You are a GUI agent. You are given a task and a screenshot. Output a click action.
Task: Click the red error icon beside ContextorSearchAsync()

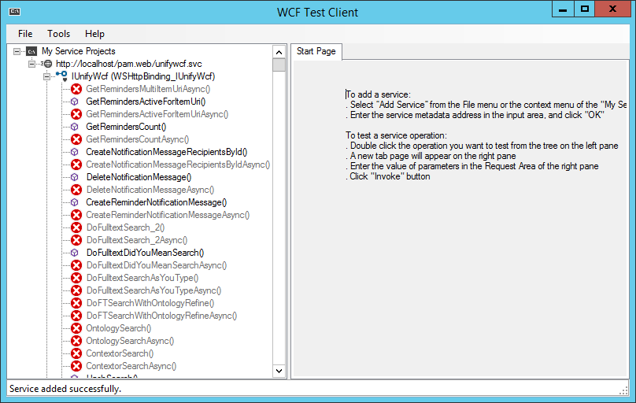[x=76, y=365]
